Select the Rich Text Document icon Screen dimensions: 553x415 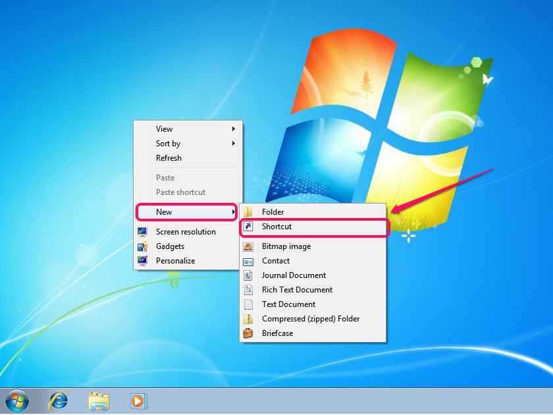point(249,289)
